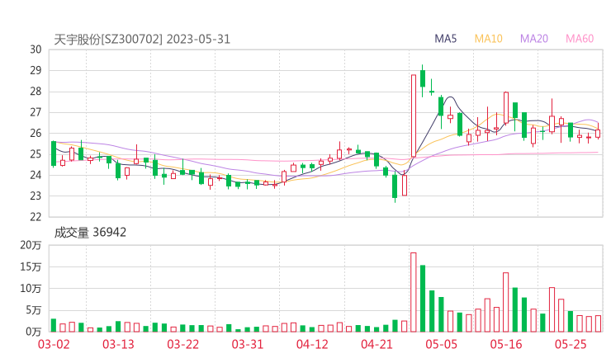Click the price axis value 27
This screenshot has width=611, height=363.
pyautogui.click(x=36, y=112)
